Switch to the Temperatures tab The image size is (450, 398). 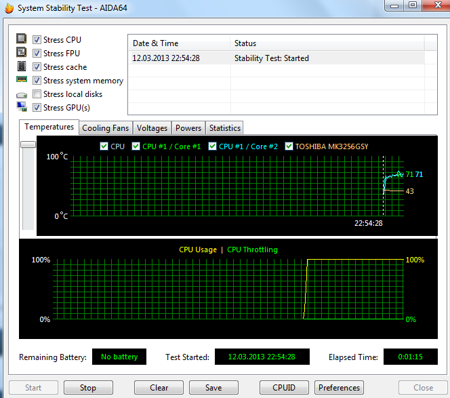49,127
